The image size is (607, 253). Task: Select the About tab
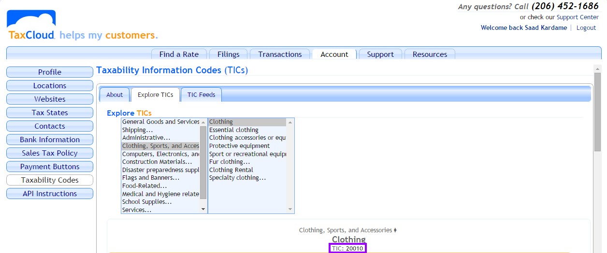click(115, 94)
